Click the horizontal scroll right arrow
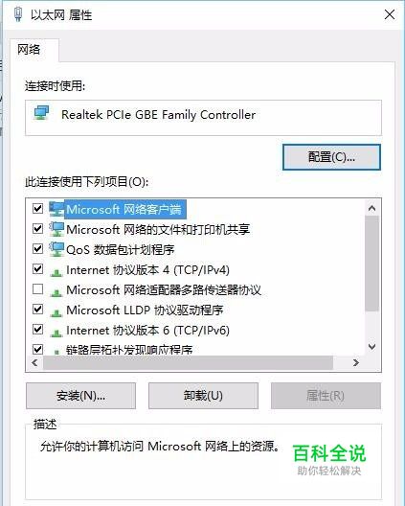Viewport: 405px width, 506px height. click(356, 362)
